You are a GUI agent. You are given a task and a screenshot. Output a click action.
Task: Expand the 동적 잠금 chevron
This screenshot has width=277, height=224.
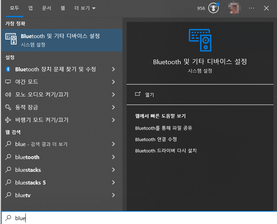coord(113,107)
